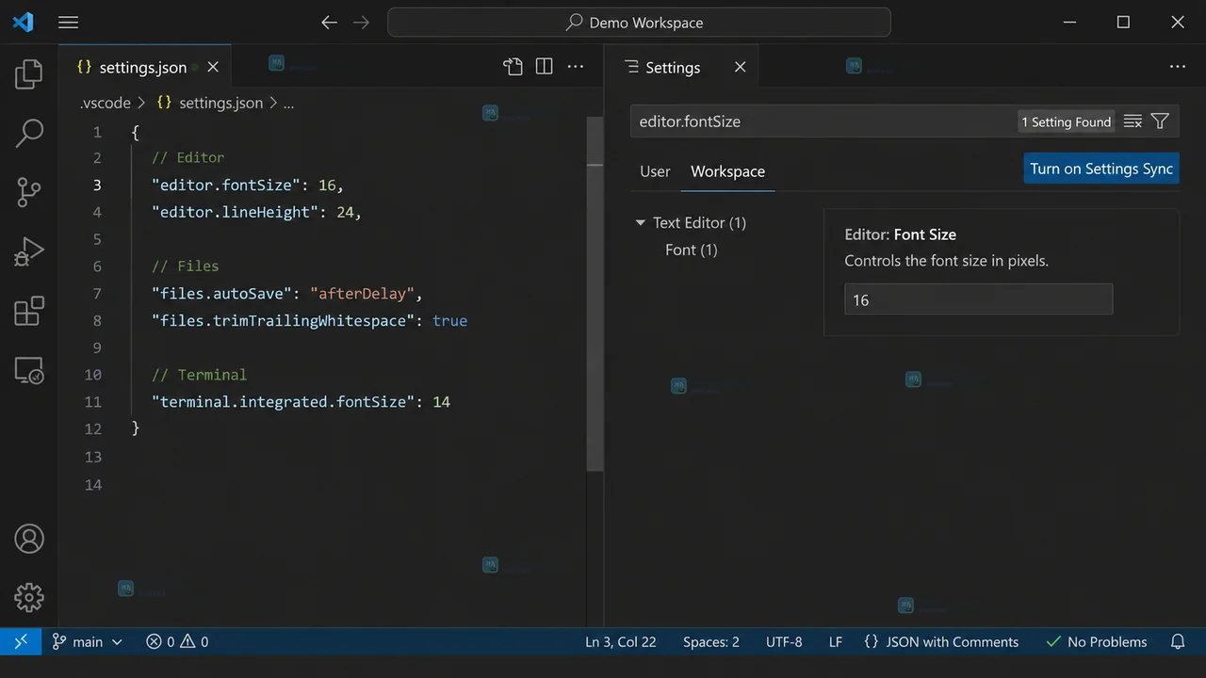Open the hamburger application menu
The image size is (1206, 678).
(x=68, y=23)
